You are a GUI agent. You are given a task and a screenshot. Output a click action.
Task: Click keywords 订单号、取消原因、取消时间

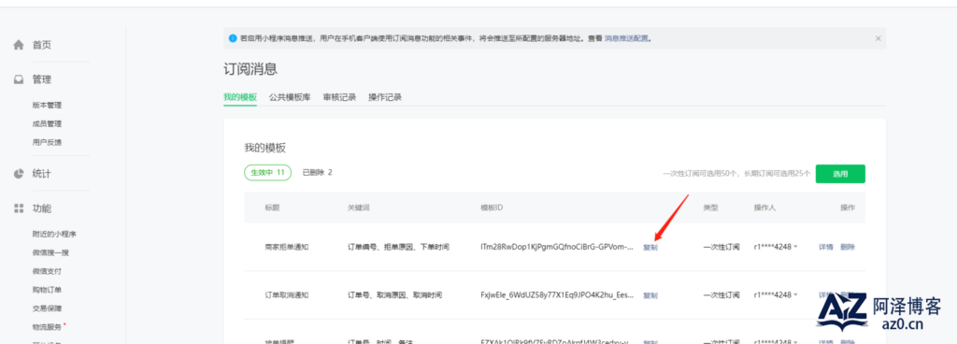click(x=395, y=295)
